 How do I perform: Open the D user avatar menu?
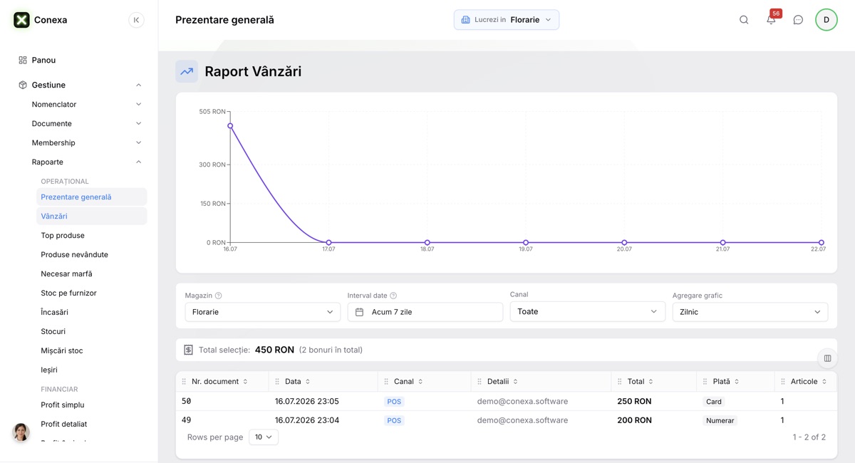click(x=826, y=20)
